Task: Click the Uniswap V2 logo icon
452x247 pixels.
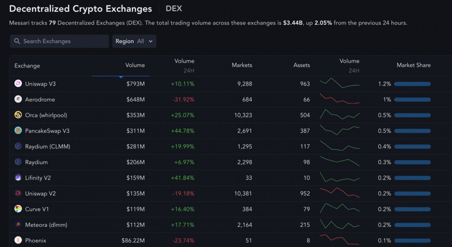Action: [x=18, y=193]
